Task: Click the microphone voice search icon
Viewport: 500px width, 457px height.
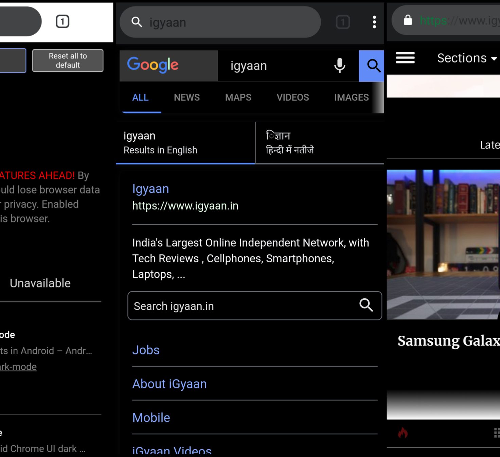Action: coord(339,65)
